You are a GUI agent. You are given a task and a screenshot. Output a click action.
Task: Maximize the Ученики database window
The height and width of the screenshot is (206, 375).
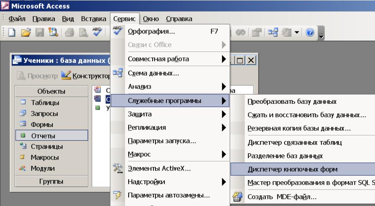240,60
